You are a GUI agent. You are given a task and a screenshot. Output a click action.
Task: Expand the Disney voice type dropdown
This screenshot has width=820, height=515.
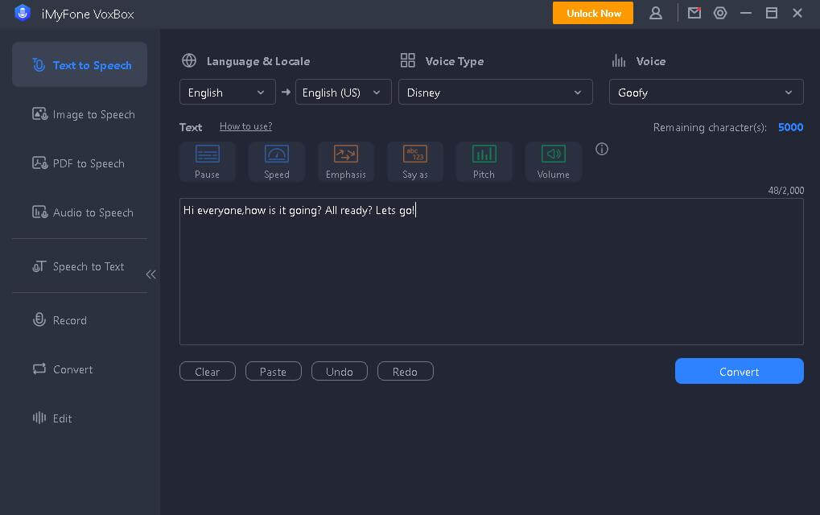pyautogui.click(x=495, y=93)
